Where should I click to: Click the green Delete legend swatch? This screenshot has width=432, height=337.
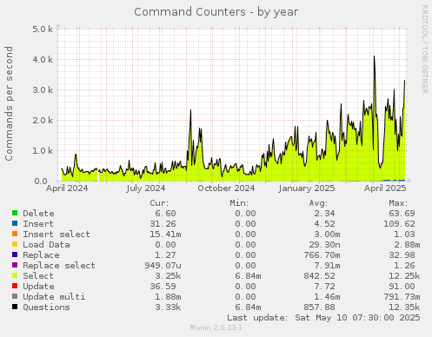(x=15, y=213)
